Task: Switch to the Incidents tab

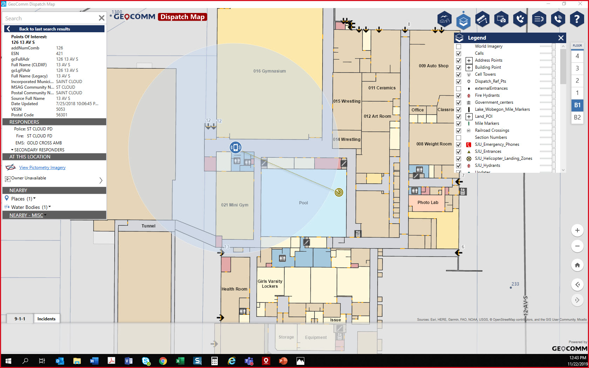Action: click(x=46, y=319)
